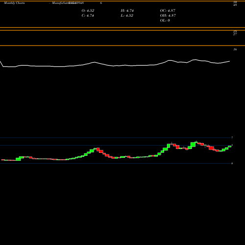
Task: Click the 'L: 4.52' low value
Action: click(127, 16)
